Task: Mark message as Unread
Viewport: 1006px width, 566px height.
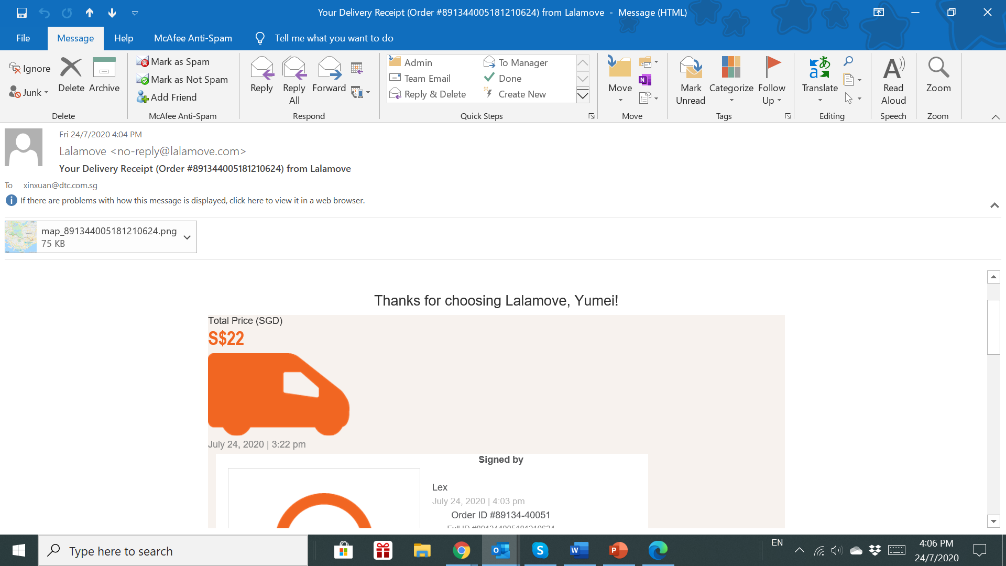Action: pyautogui.click(x=691, y=80)
